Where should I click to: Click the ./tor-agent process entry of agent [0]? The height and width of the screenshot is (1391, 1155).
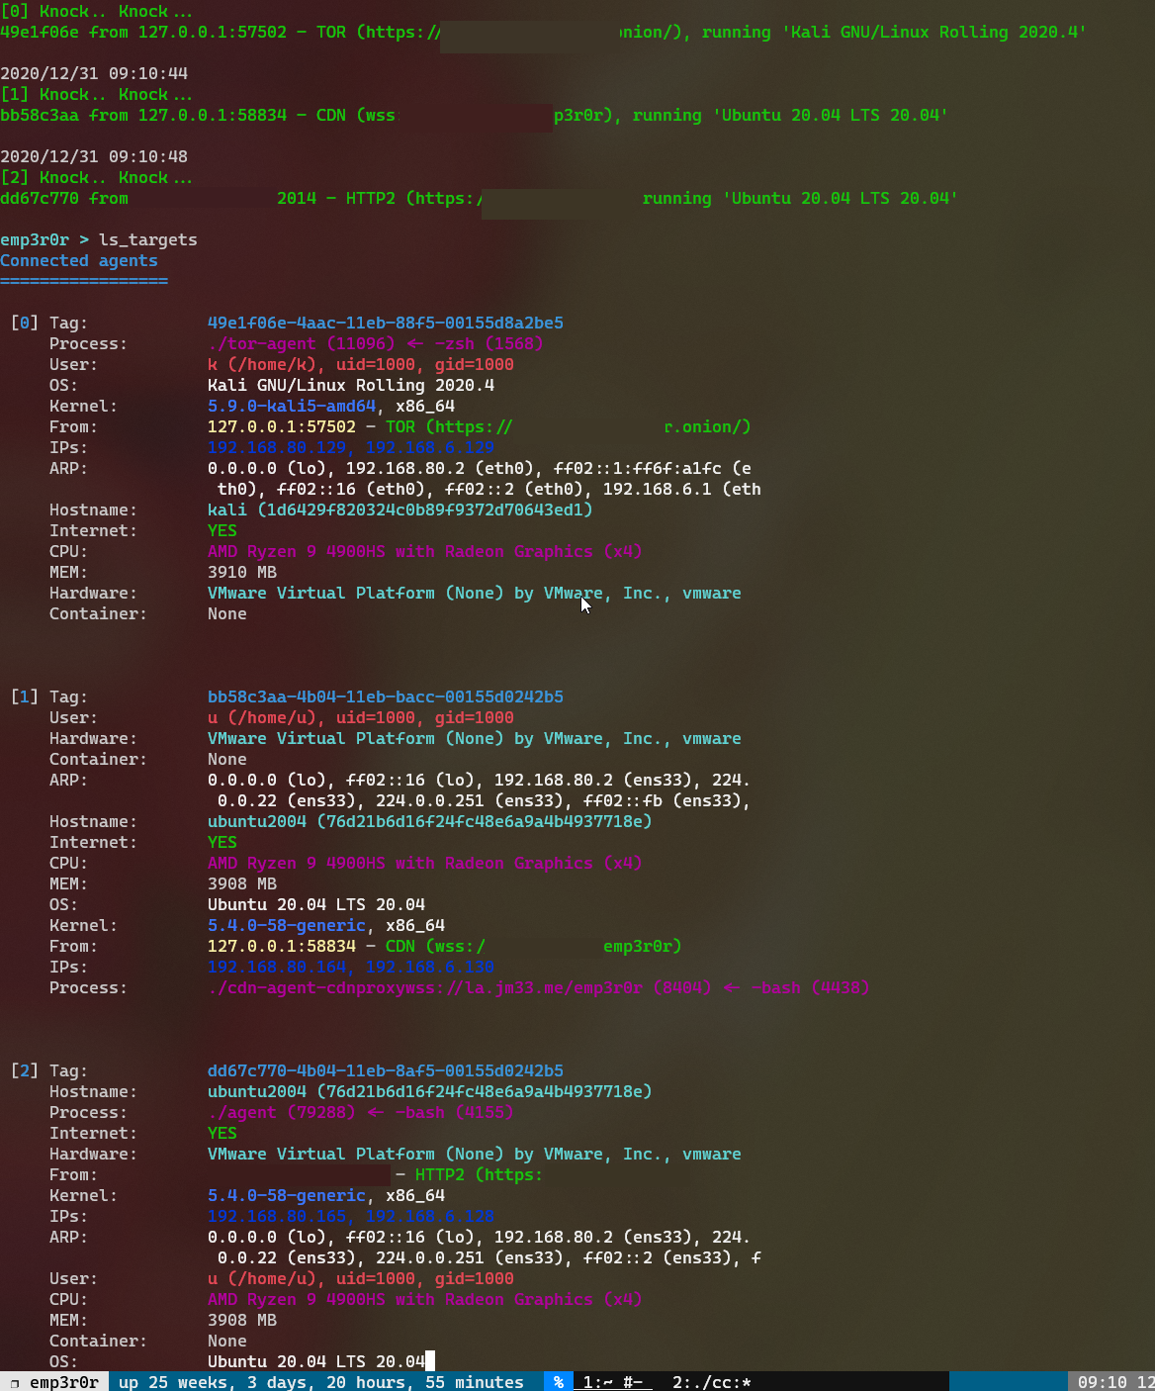pos(264,343)
